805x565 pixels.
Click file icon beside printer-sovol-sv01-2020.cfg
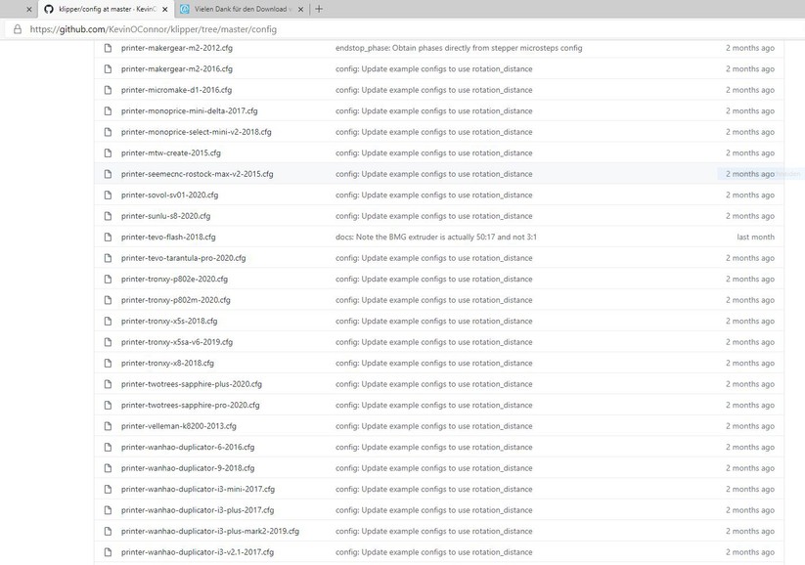[x=109, y=195]
